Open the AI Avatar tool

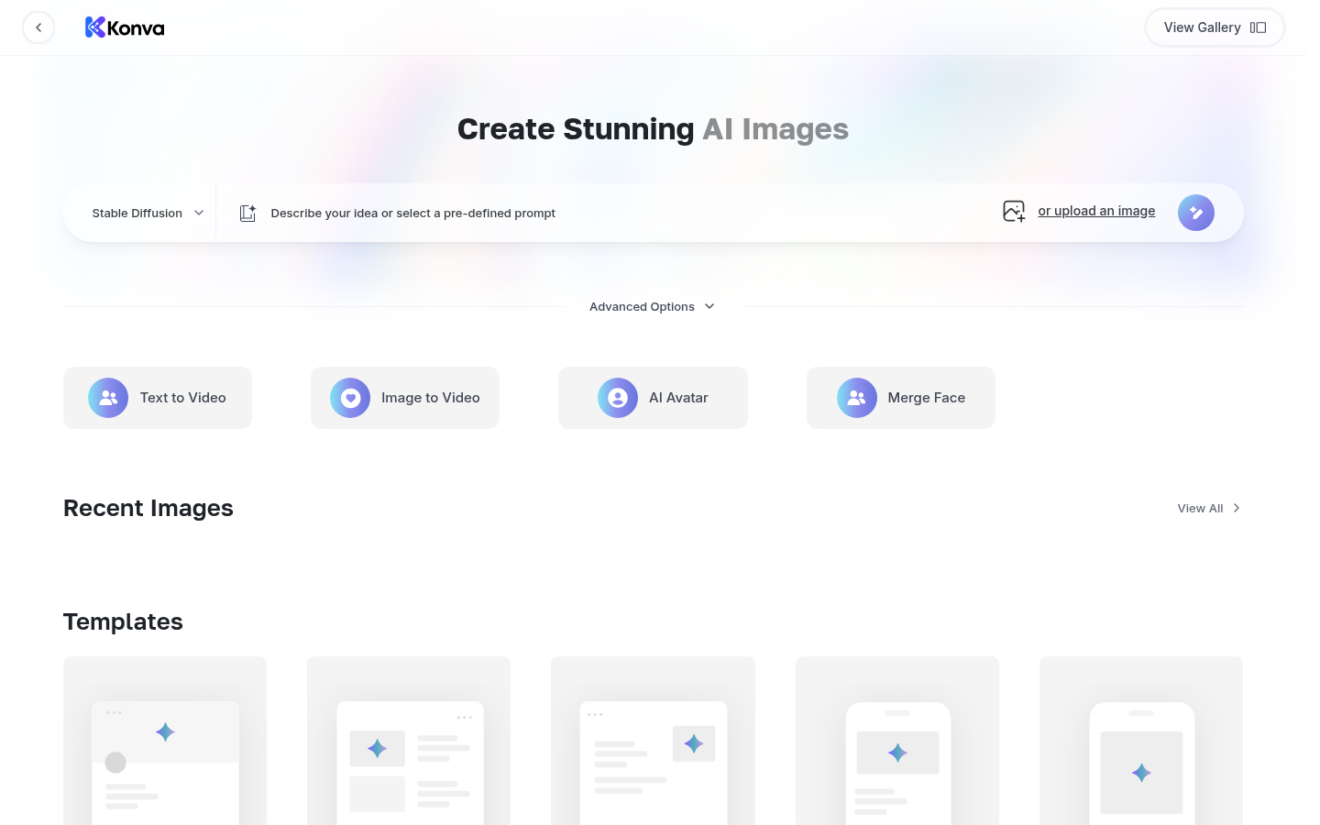[x=653, y=398]
